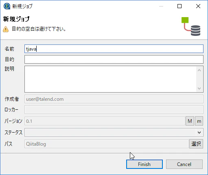Screen dimensions: 208x175
Task: Click the 作成者 field with user@talend.com
Action: pos(114,99)
